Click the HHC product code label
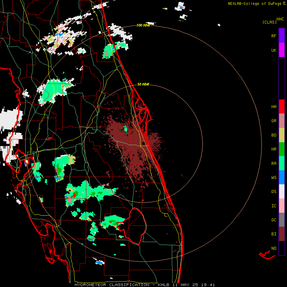 tap(280, 19)
